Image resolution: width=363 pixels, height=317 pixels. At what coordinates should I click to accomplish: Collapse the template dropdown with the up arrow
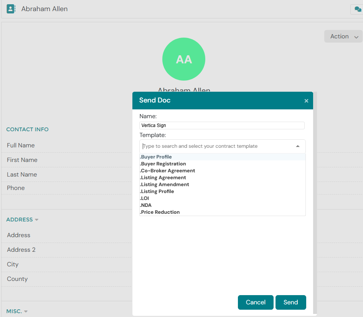tap(298, 146)
